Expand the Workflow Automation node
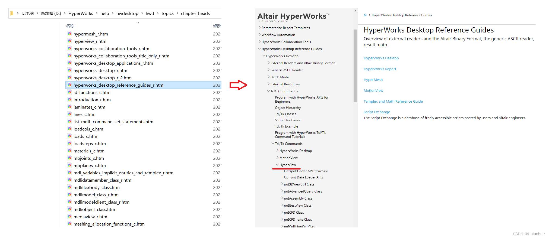The width and height of the screenshot is (549, 238). (259, 35)
